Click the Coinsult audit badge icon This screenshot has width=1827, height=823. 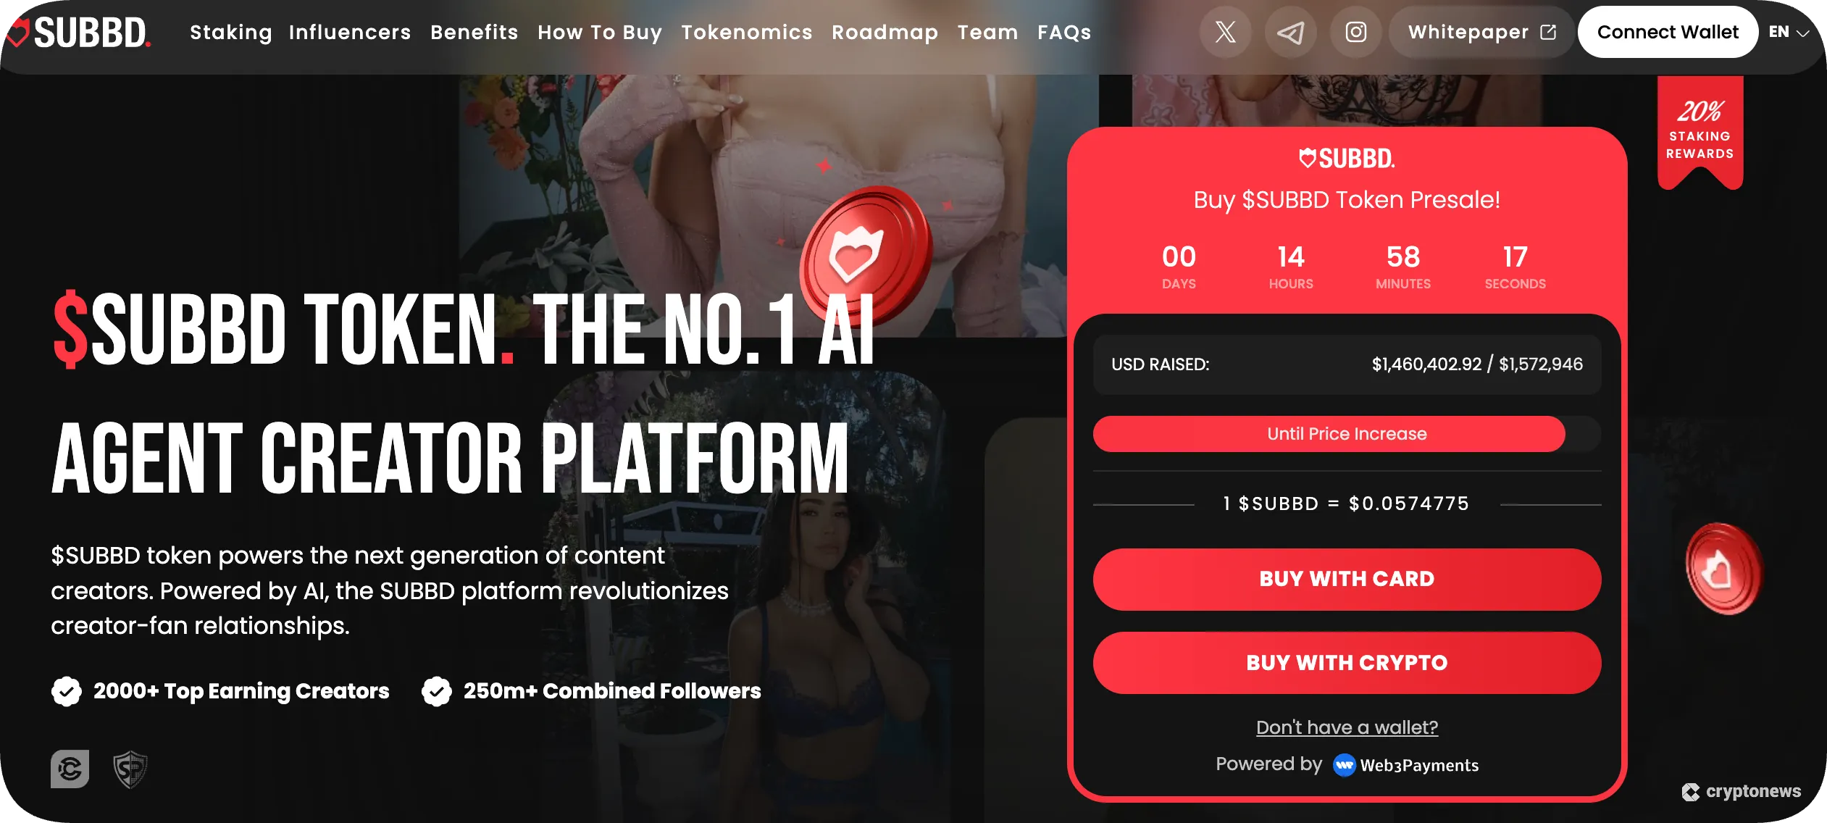click(70, 769)
